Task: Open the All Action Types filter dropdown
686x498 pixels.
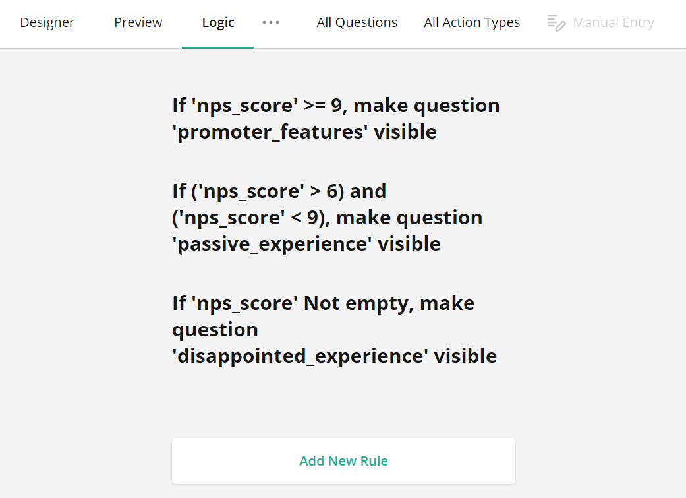Action: [472, 22]
